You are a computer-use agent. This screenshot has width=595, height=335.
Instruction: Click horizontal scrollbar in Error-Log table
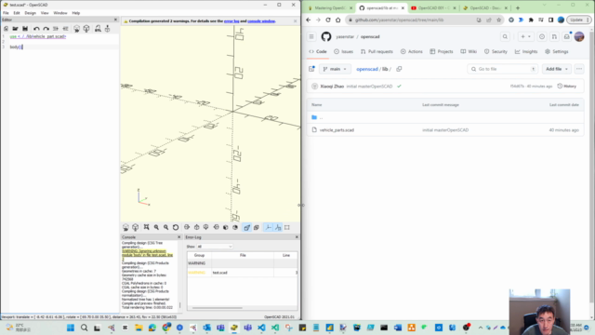(x=217, y=308)
